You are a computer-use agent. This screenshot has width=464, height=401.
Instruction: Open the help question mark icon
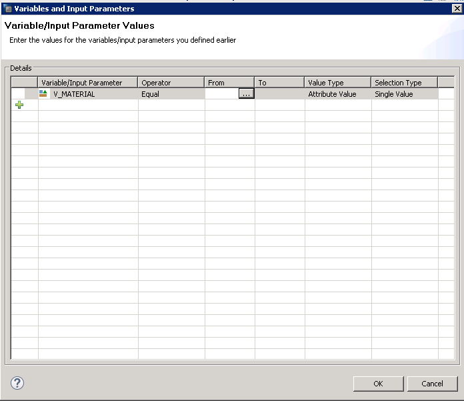[17, 383]
